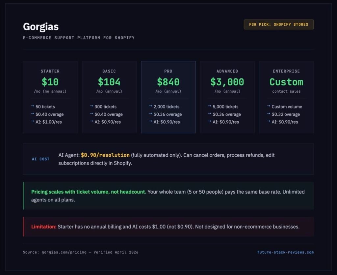This screenshot has width=337, height=275.
Task: Switch to the Pro plan tab
Action: [168, 97]
